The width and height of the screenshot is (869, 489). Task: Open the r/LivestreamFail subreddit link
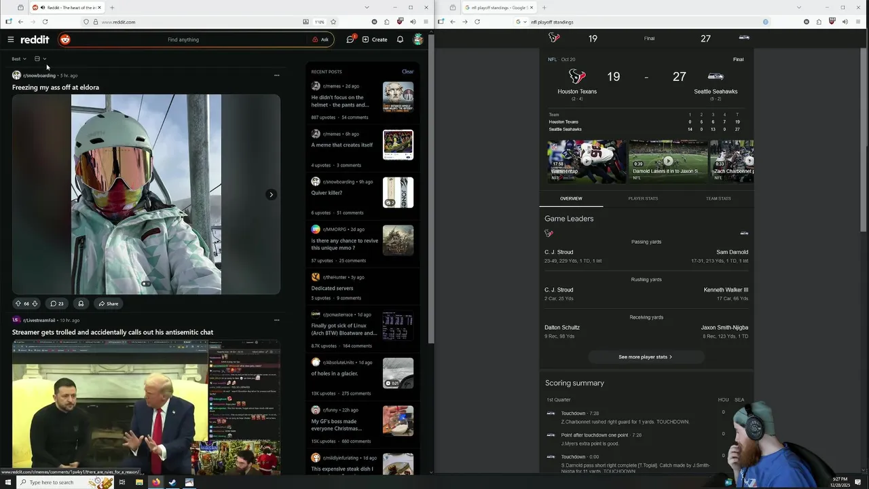click(39, 320)
